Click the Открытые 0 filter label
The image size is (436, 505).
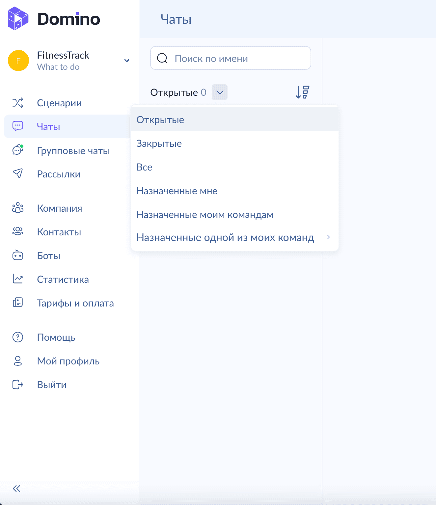178,93
